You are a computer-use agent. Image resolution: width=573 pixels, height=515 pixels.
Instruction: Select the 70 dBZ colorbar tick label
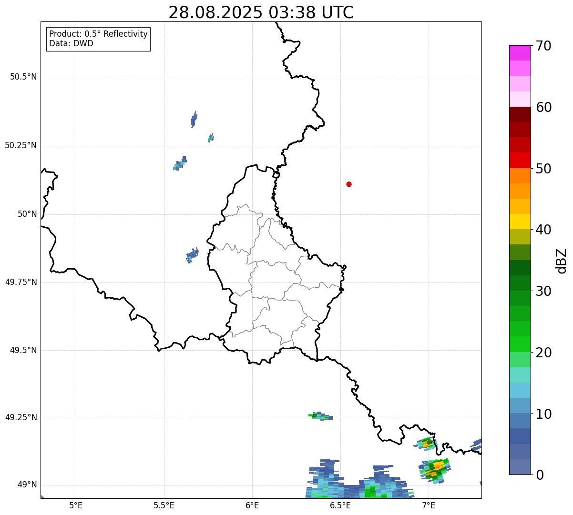point(543,46)
